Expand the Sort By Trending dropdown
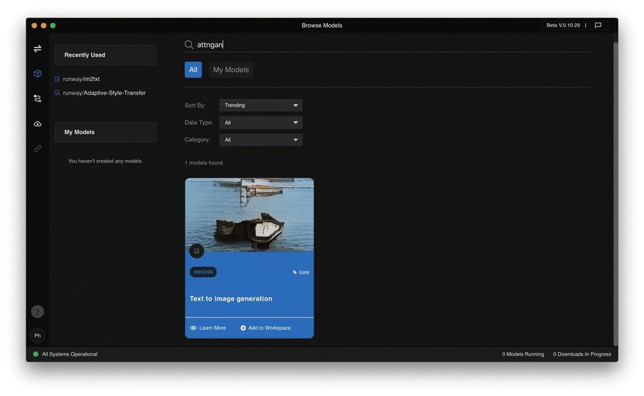Screen dimensions: 644x396 point(261,105)
